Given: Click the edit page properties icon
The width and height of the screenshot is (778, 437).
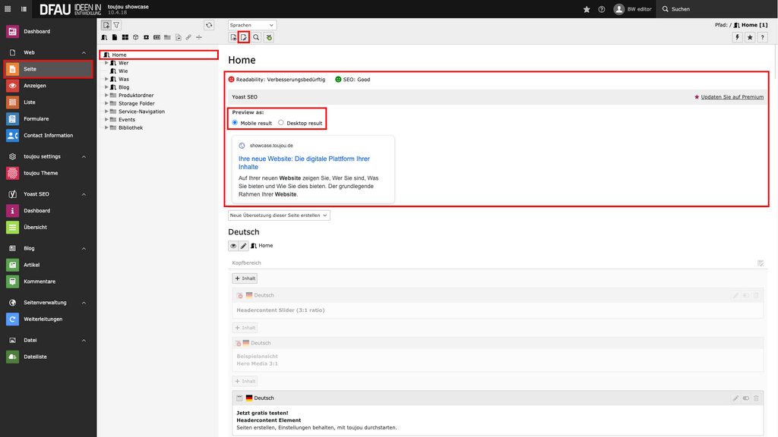Looking at the screenshot, I should [x=244, y=37].
